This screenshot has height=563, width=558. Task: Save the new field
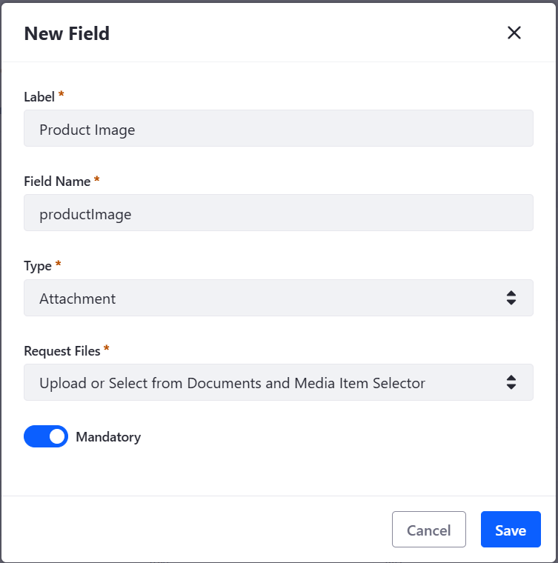pos(511,529)
